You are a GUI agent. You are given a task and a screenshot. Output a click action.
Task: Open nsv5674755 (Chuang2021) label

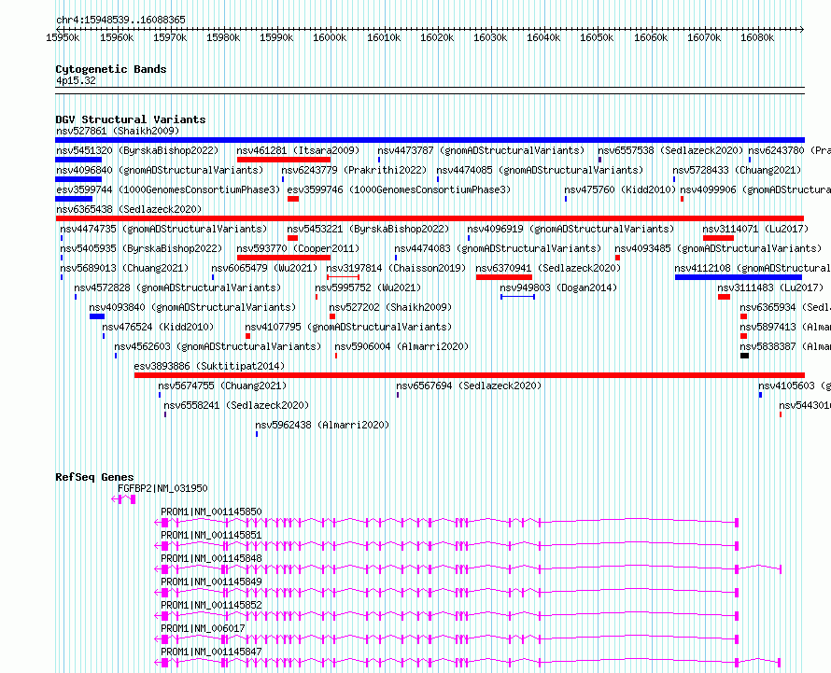pyautogui.click(x=222, y=386)
